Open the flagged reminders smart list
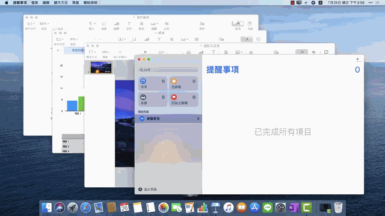This screenshot has height=216, width=385. [x=183, y=100]
